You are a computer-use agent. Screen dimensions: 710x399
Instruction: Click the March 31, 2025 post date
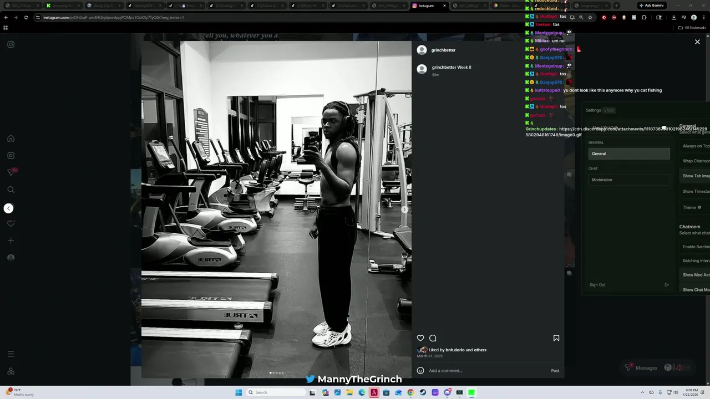click(429, 356)
